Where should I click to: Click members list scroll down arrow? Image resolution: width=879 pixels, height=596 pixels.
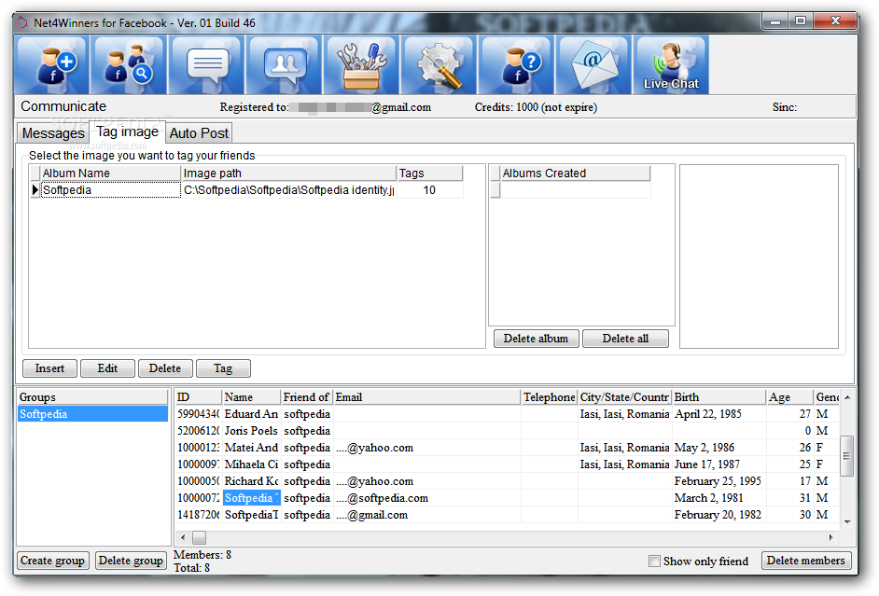pyautogui.click(x=847, y=521)
